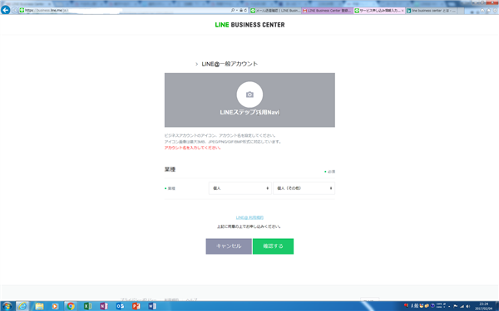Open File Explorer folder icon

[x=39, y=306]
